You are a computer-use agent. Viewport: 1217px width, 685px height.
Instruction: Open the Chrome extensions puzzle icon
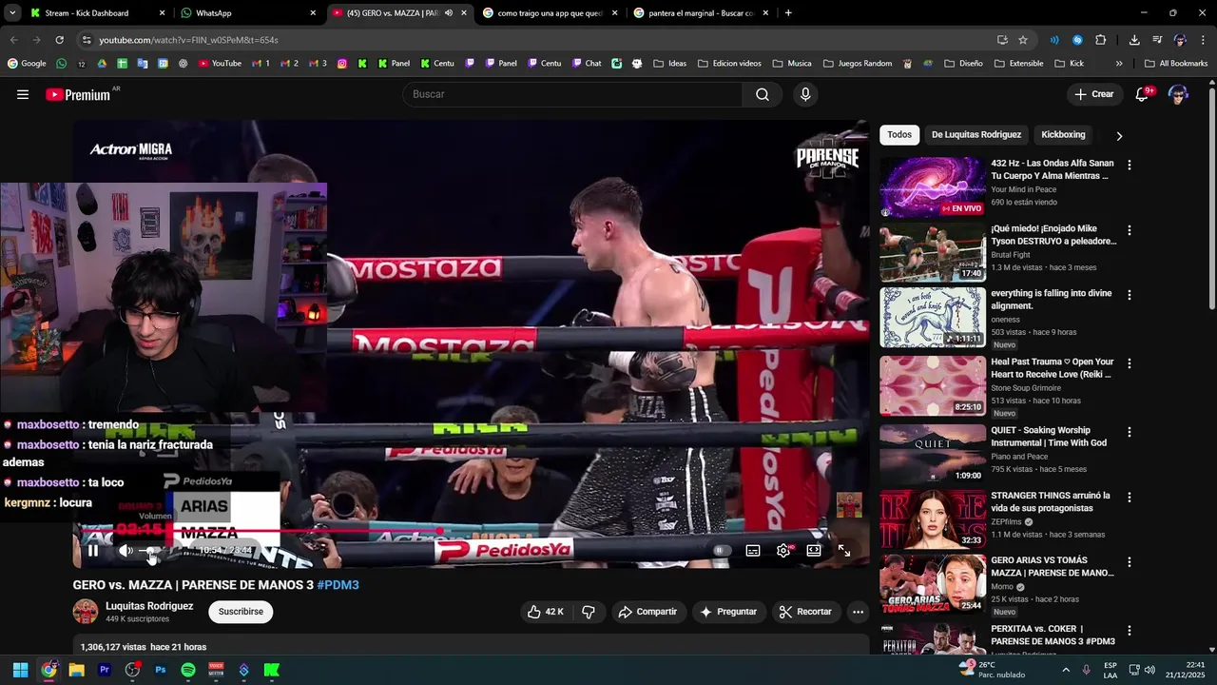[1101, 40]
